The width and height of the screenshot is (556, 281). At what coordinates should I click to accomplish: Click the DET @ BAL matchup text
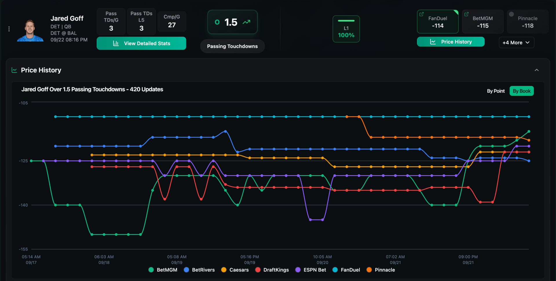click(63, 33)
